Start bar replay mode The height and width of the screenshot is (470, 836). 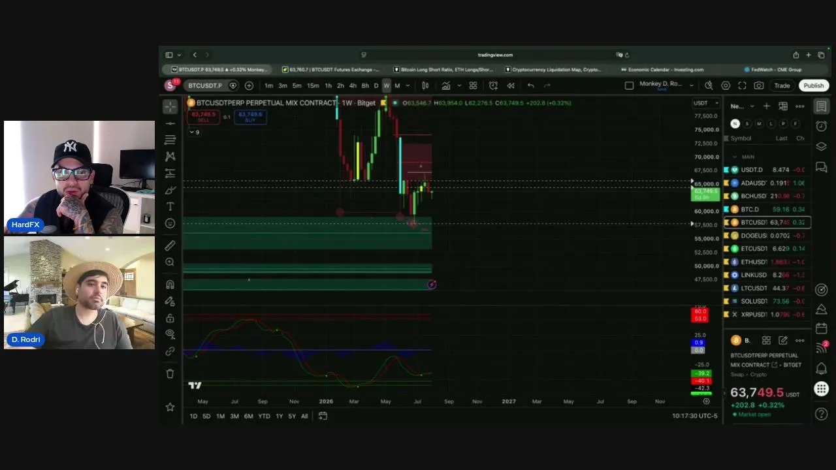point(511,86)
